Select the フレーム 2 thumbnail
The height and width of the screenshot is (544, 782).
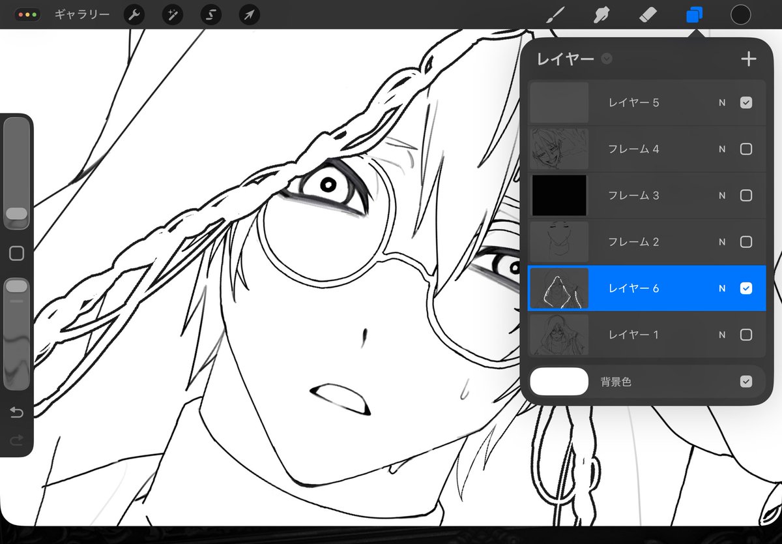[560, 242]
